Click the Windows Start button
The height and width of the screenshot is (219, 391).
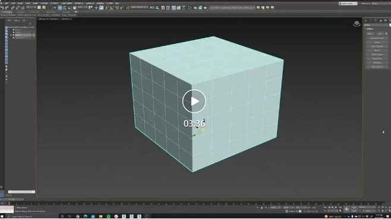(x=2, y=217)
